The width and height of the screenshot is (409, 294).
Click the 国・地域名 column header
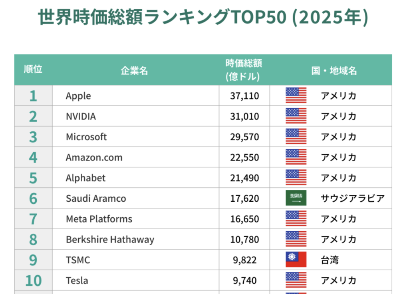click(x=334, y=71)
